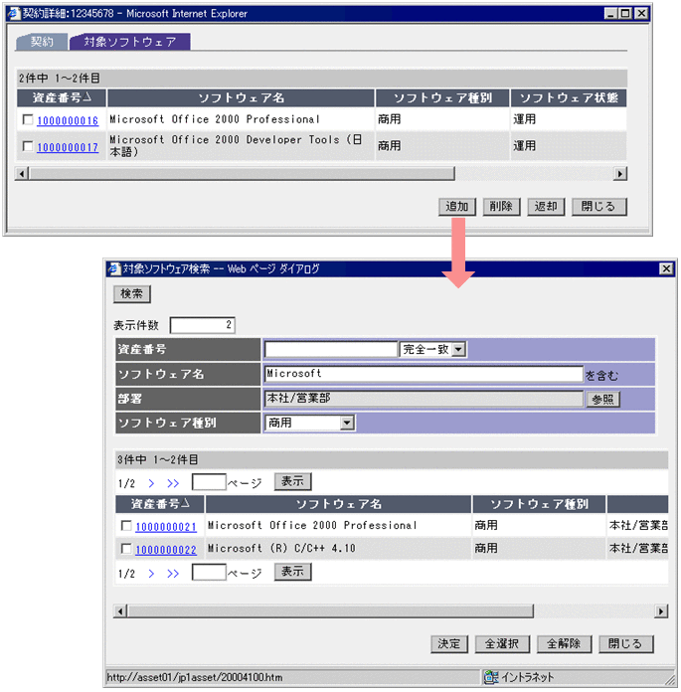Image resolution: width=681 pixels, height=692 pixels.
Task: Click the lower page number input box
Action: [x=209, y=572]
